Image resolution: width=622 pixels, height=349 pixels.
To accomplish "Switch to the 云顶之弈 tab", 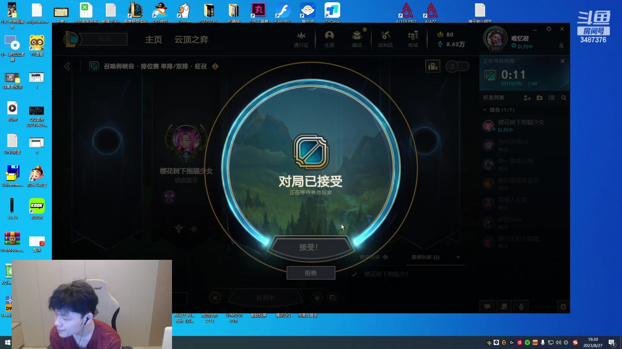I will pos(191,40).
